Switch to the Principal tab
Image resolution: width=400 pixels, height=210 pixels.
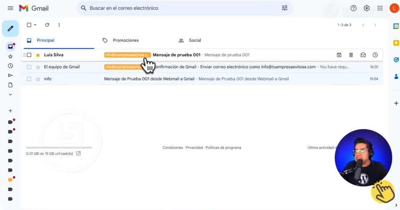(x=59, y=40)
